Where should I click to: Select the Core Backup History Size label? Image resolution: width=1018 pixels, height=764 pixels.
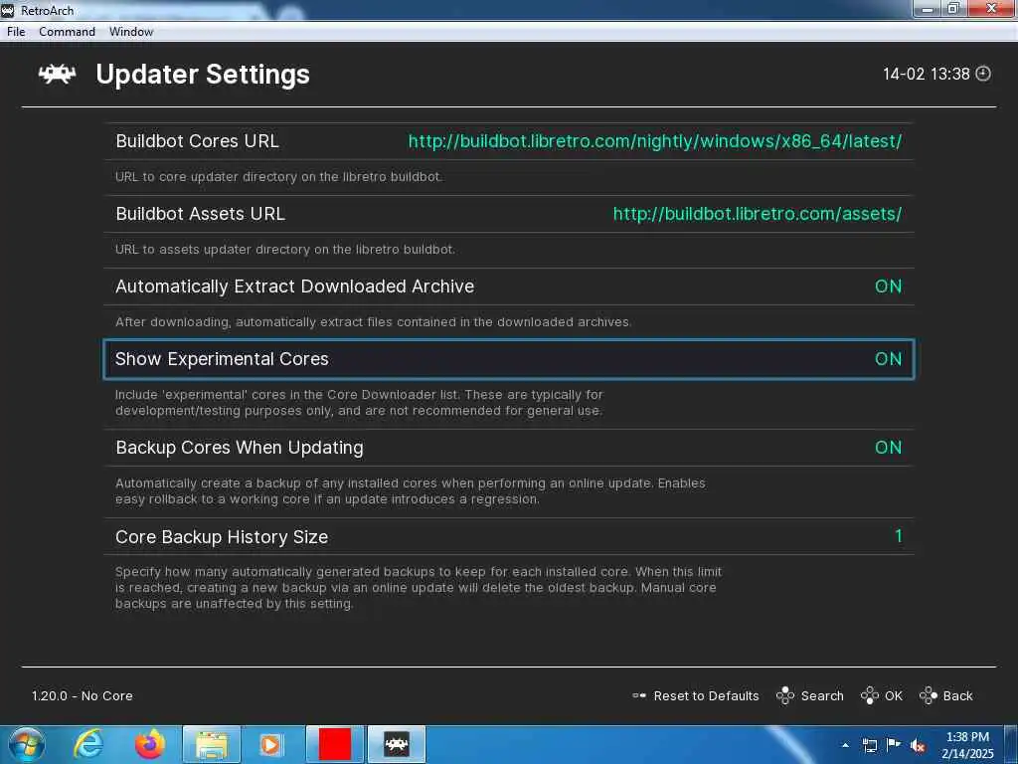coord(222,537)
